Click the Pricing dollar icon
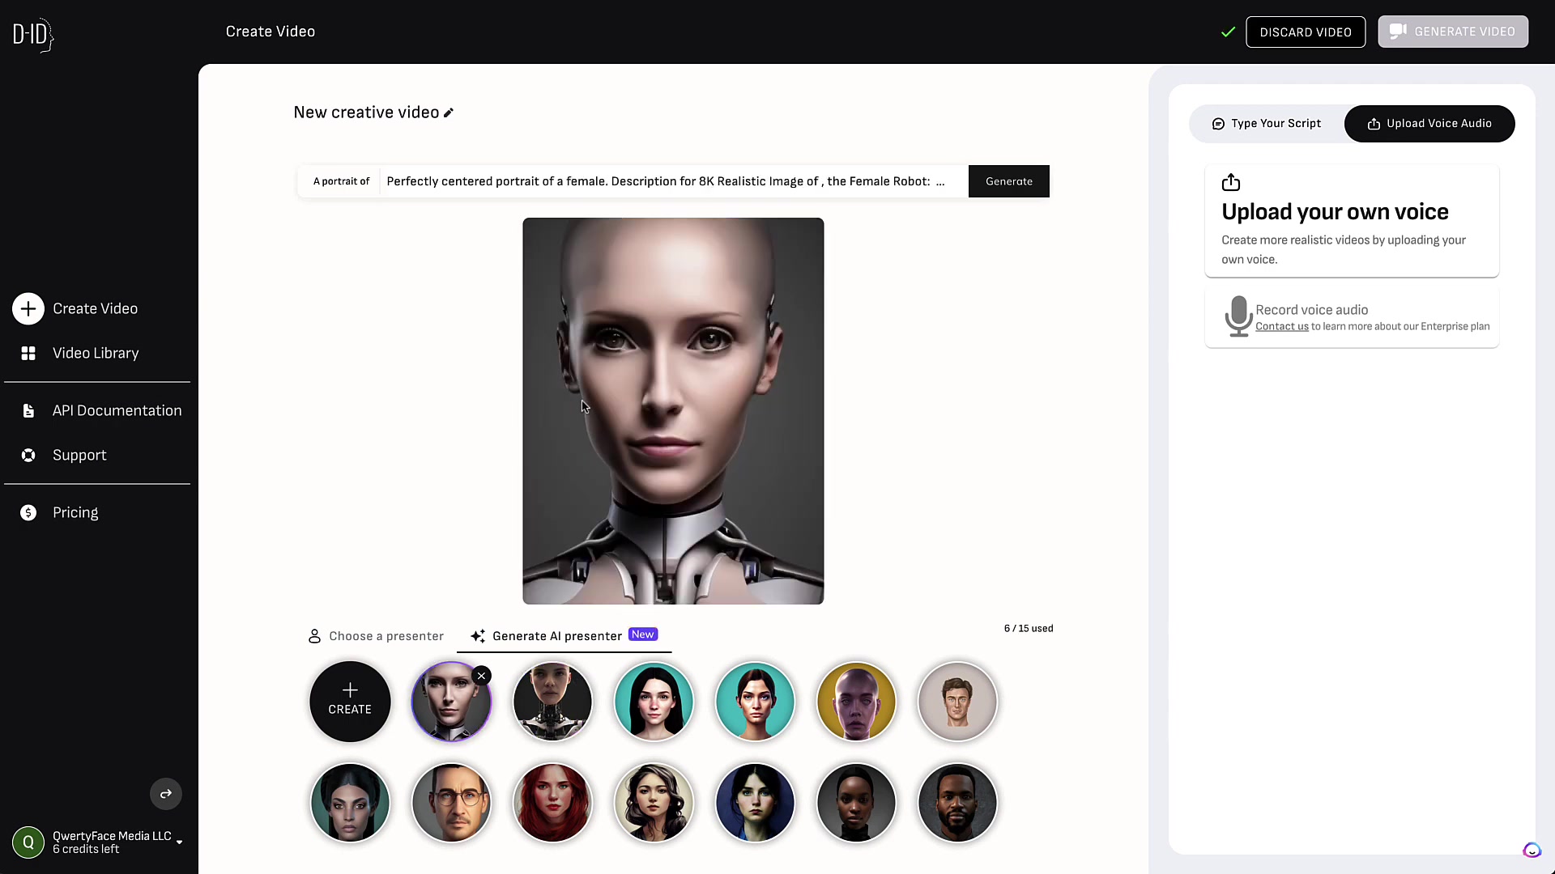This screenshot has width=1555, height=874. [x=28, y=513]
